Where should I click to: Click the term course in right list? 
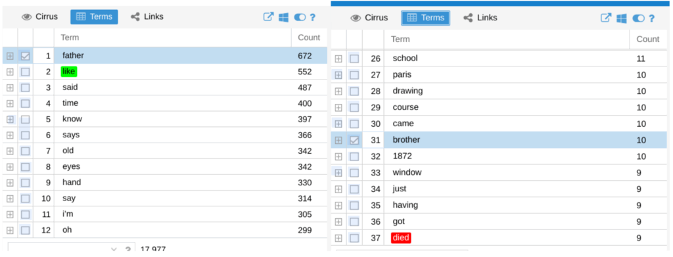click(x=405, y=107)
